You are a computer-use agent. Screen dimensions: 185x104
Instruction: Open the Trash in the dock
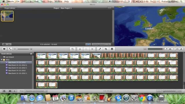161,98
